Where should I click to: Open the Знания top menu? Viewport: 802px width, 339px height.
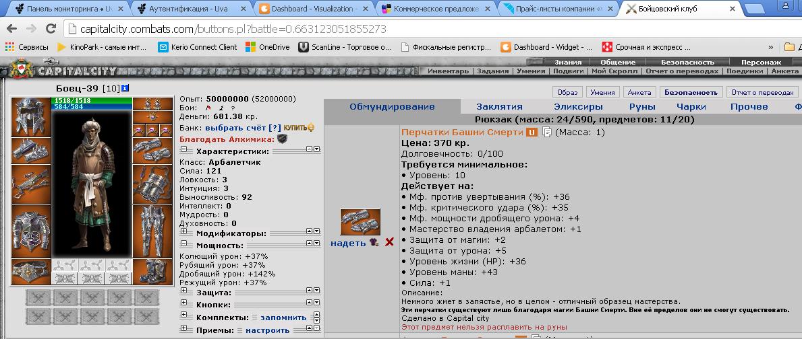pyautogui.click(x=568, y=62)
